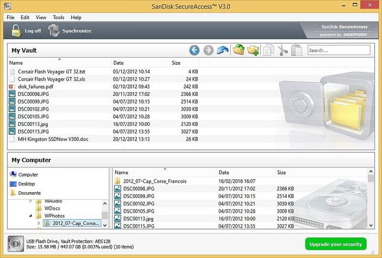
Task: Click the PDF icon of disk_failures.pdf
Action: 11,87
